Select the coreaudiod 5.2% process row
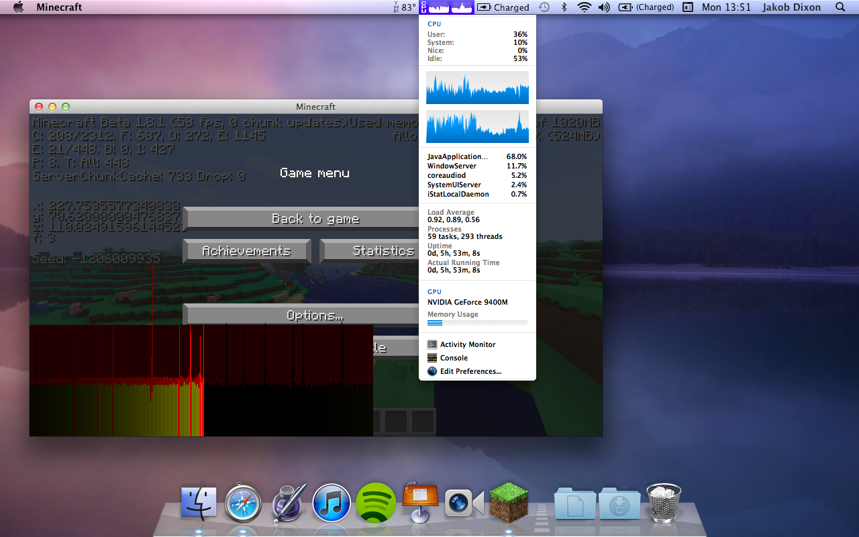 (477, 175)
